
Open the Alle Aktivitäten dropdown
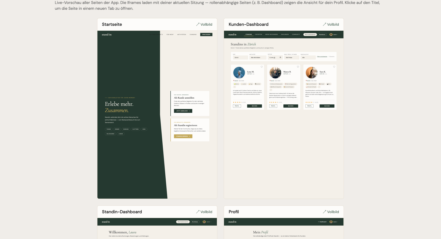[x=258, y=58]
